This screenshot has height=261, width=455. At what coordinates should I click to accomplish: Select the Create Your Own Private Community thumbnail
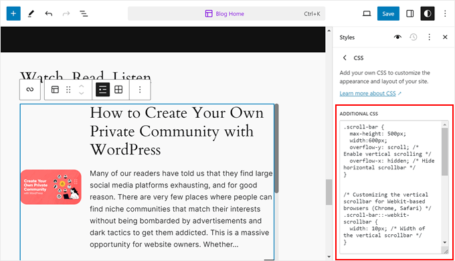click(51, 187)
